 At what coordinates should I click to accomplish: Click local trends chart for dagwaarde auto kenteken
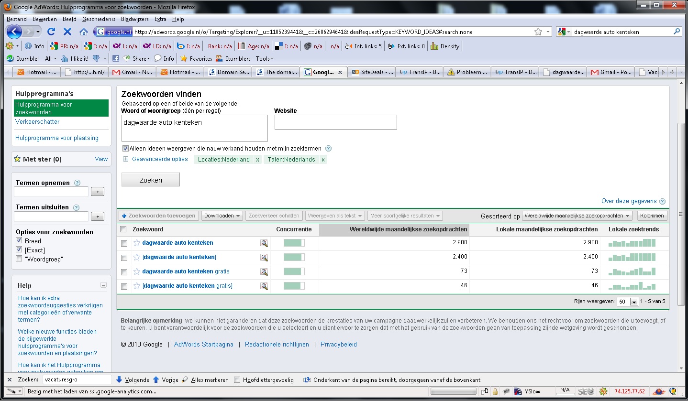pos(632,243)
